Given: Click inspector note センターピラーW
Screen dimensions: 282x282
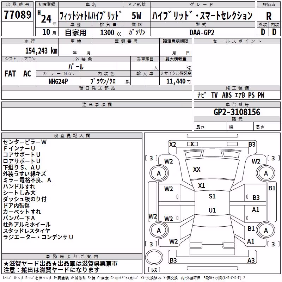Looking at the screenshot, I should [x=25, y=142].
